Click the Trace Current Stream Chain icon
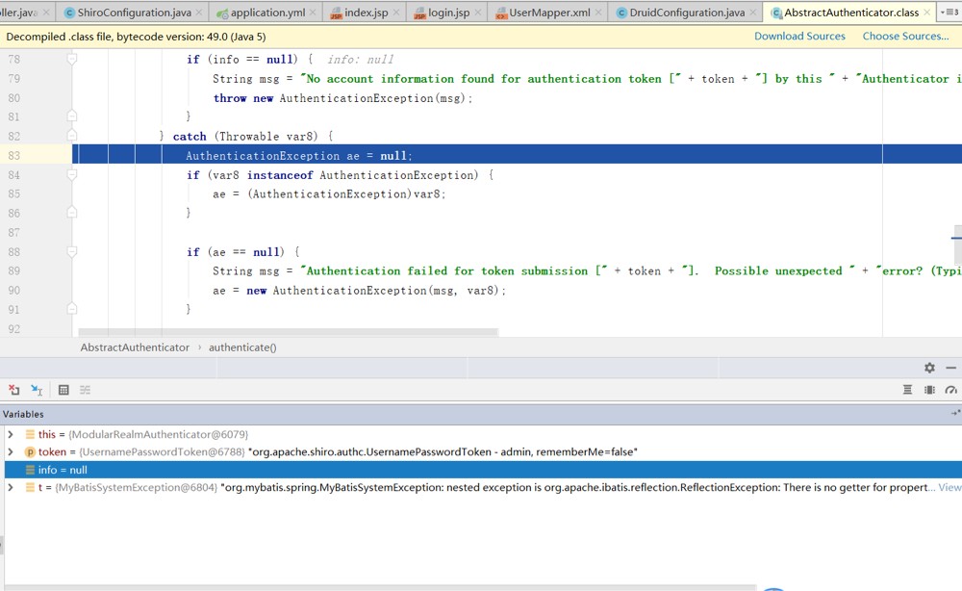This screenshot has height=591, width=962. coord(86,390)
